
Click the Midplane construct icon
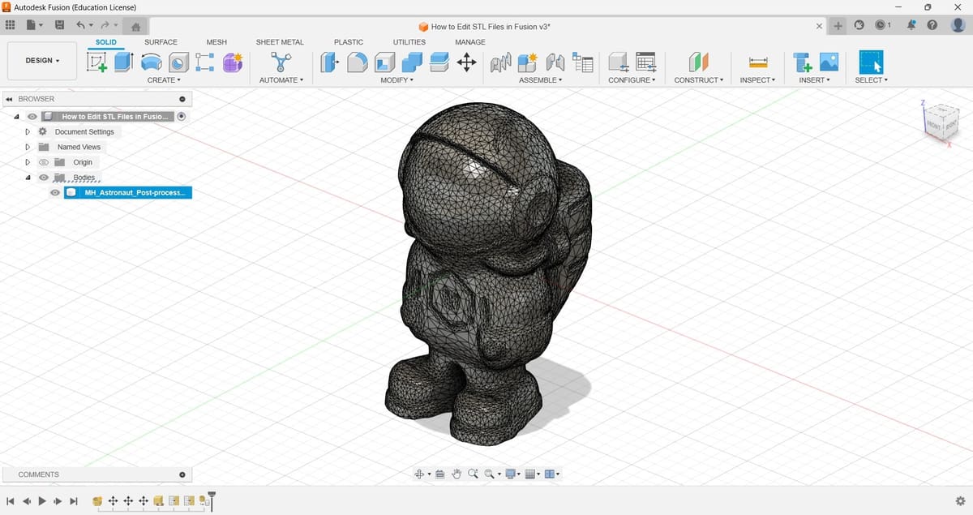pos(698,62)
